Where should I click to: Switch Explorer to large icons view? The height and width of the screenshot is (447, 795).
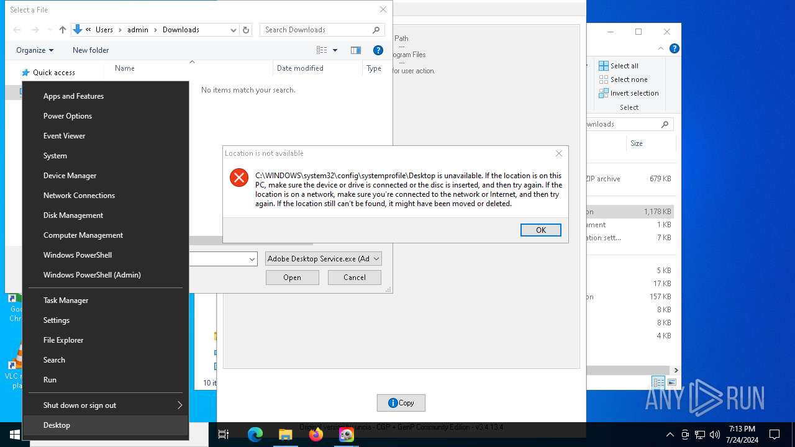[x=671, y=382]
